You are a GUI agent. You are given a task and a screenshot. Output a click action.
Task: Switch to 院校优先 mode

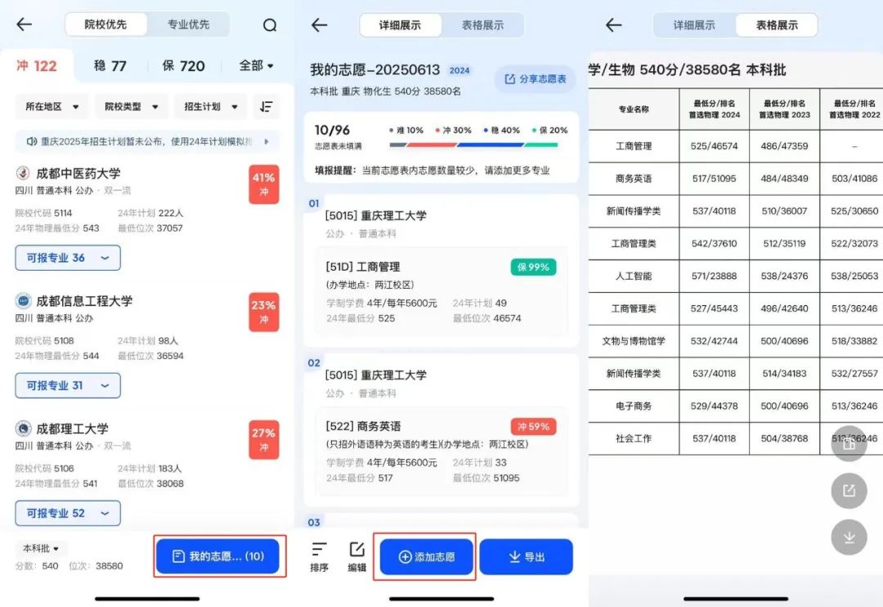click(105, 25)
